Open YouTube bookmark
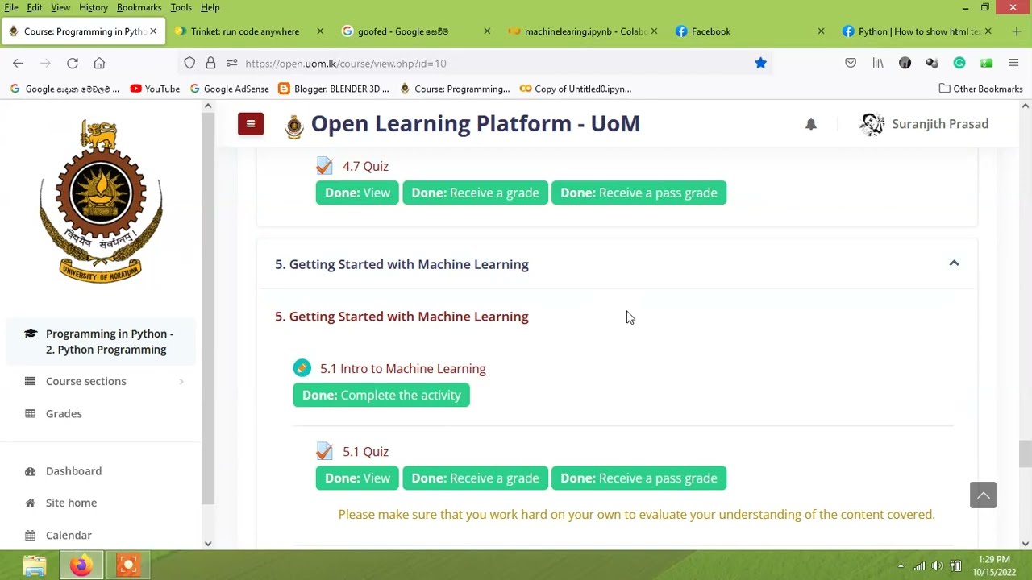Image resolution: width=1032 pixels, height=580 pixels. coord(155,89)
